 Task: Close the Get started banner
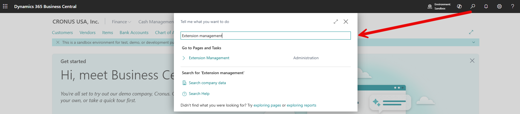pos(472,61)
